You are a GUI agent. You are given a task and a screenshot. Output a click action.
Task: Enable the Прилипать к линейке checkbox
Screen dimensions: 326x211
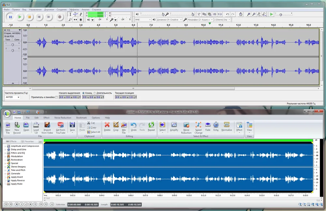(57, 97)
